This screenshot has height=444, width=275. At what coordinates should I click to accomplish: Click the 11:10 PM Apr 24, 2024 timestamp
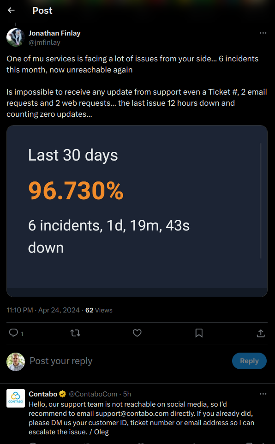tap(43, 310)
